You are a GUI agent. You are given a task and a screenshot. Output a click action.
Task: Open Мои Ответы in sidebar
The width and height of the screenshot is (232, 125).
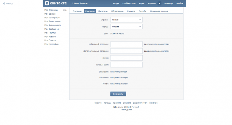tap(50, 40)
